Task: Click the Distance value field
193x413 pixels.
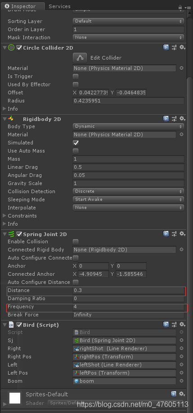Action: 128,290
